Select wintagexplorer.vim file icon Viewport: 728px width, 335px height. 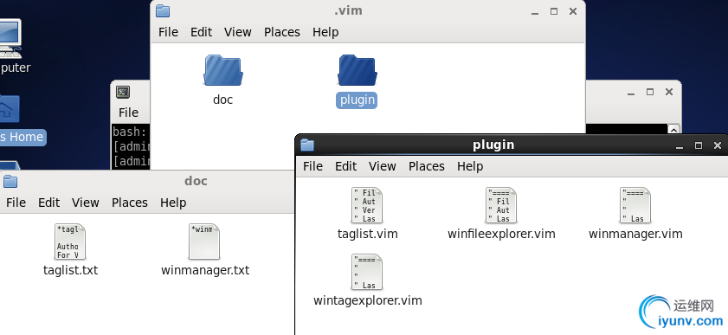tap(367, 272)
